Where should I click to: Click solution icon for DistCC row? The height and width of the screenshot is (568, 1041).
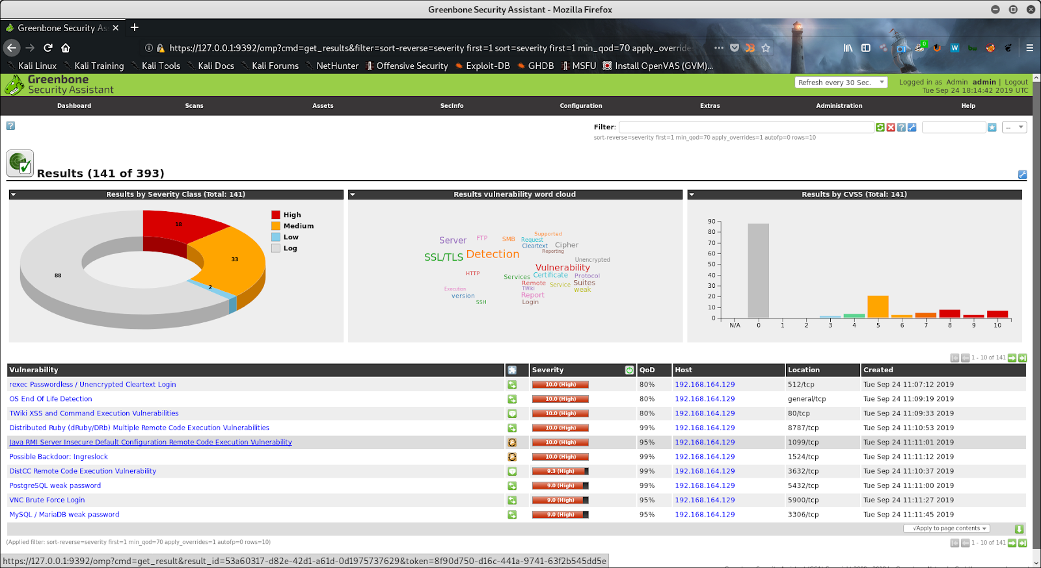click(x=512, y=471)
